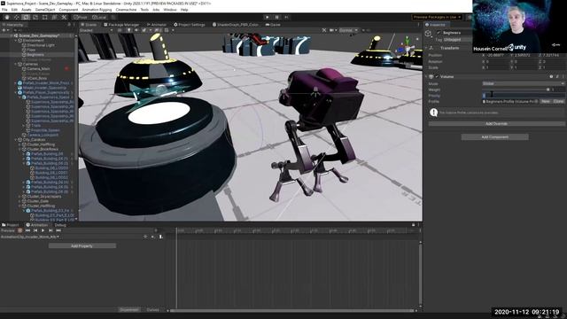Image resolution: width=567 pixels, height=319 pixels.
Task: Open the Animation Rigging menu
Action: coord(97,10)
